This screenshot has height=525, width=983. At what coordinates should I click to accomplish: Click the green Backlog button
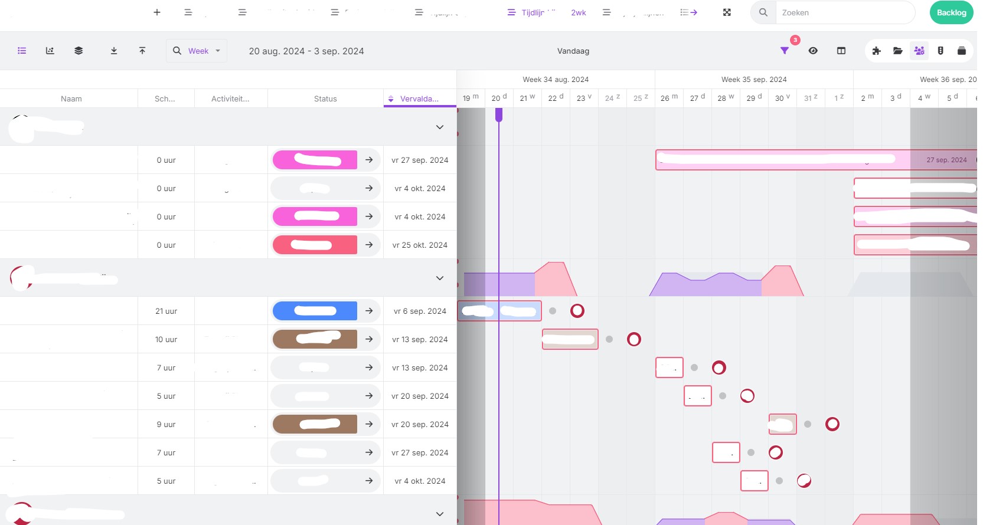point(951,12)
